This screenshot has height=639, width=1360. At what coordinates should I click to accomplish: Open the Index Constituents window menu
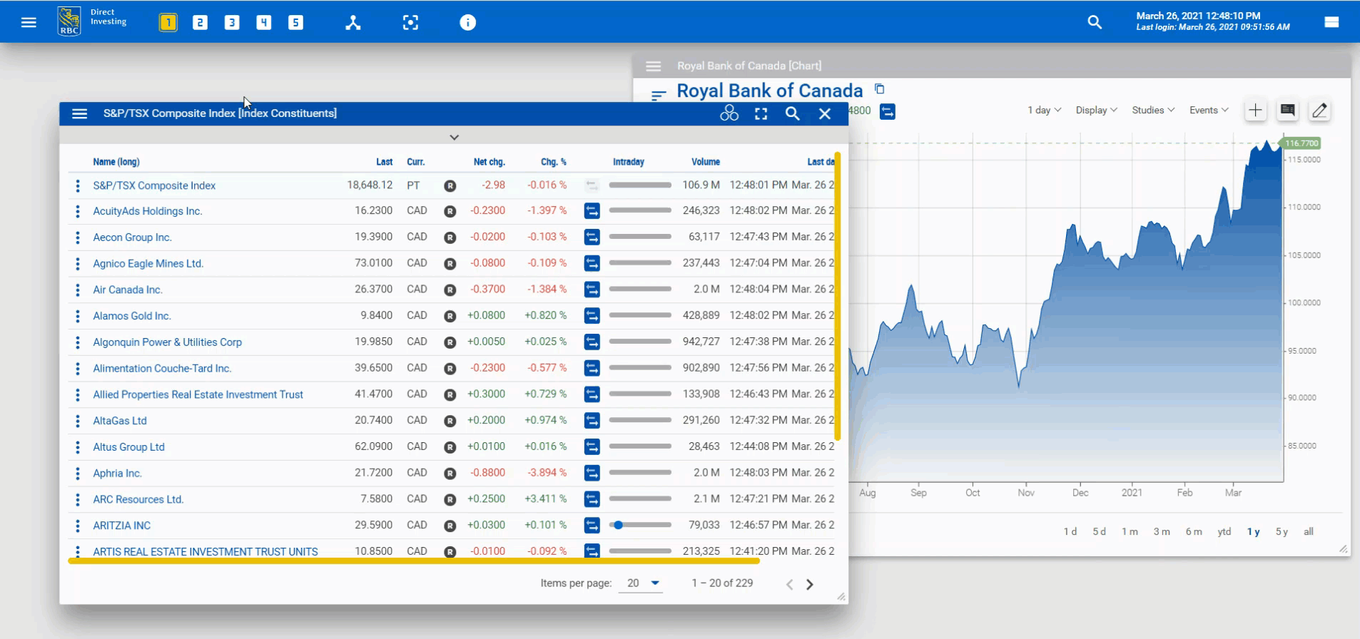80,113
